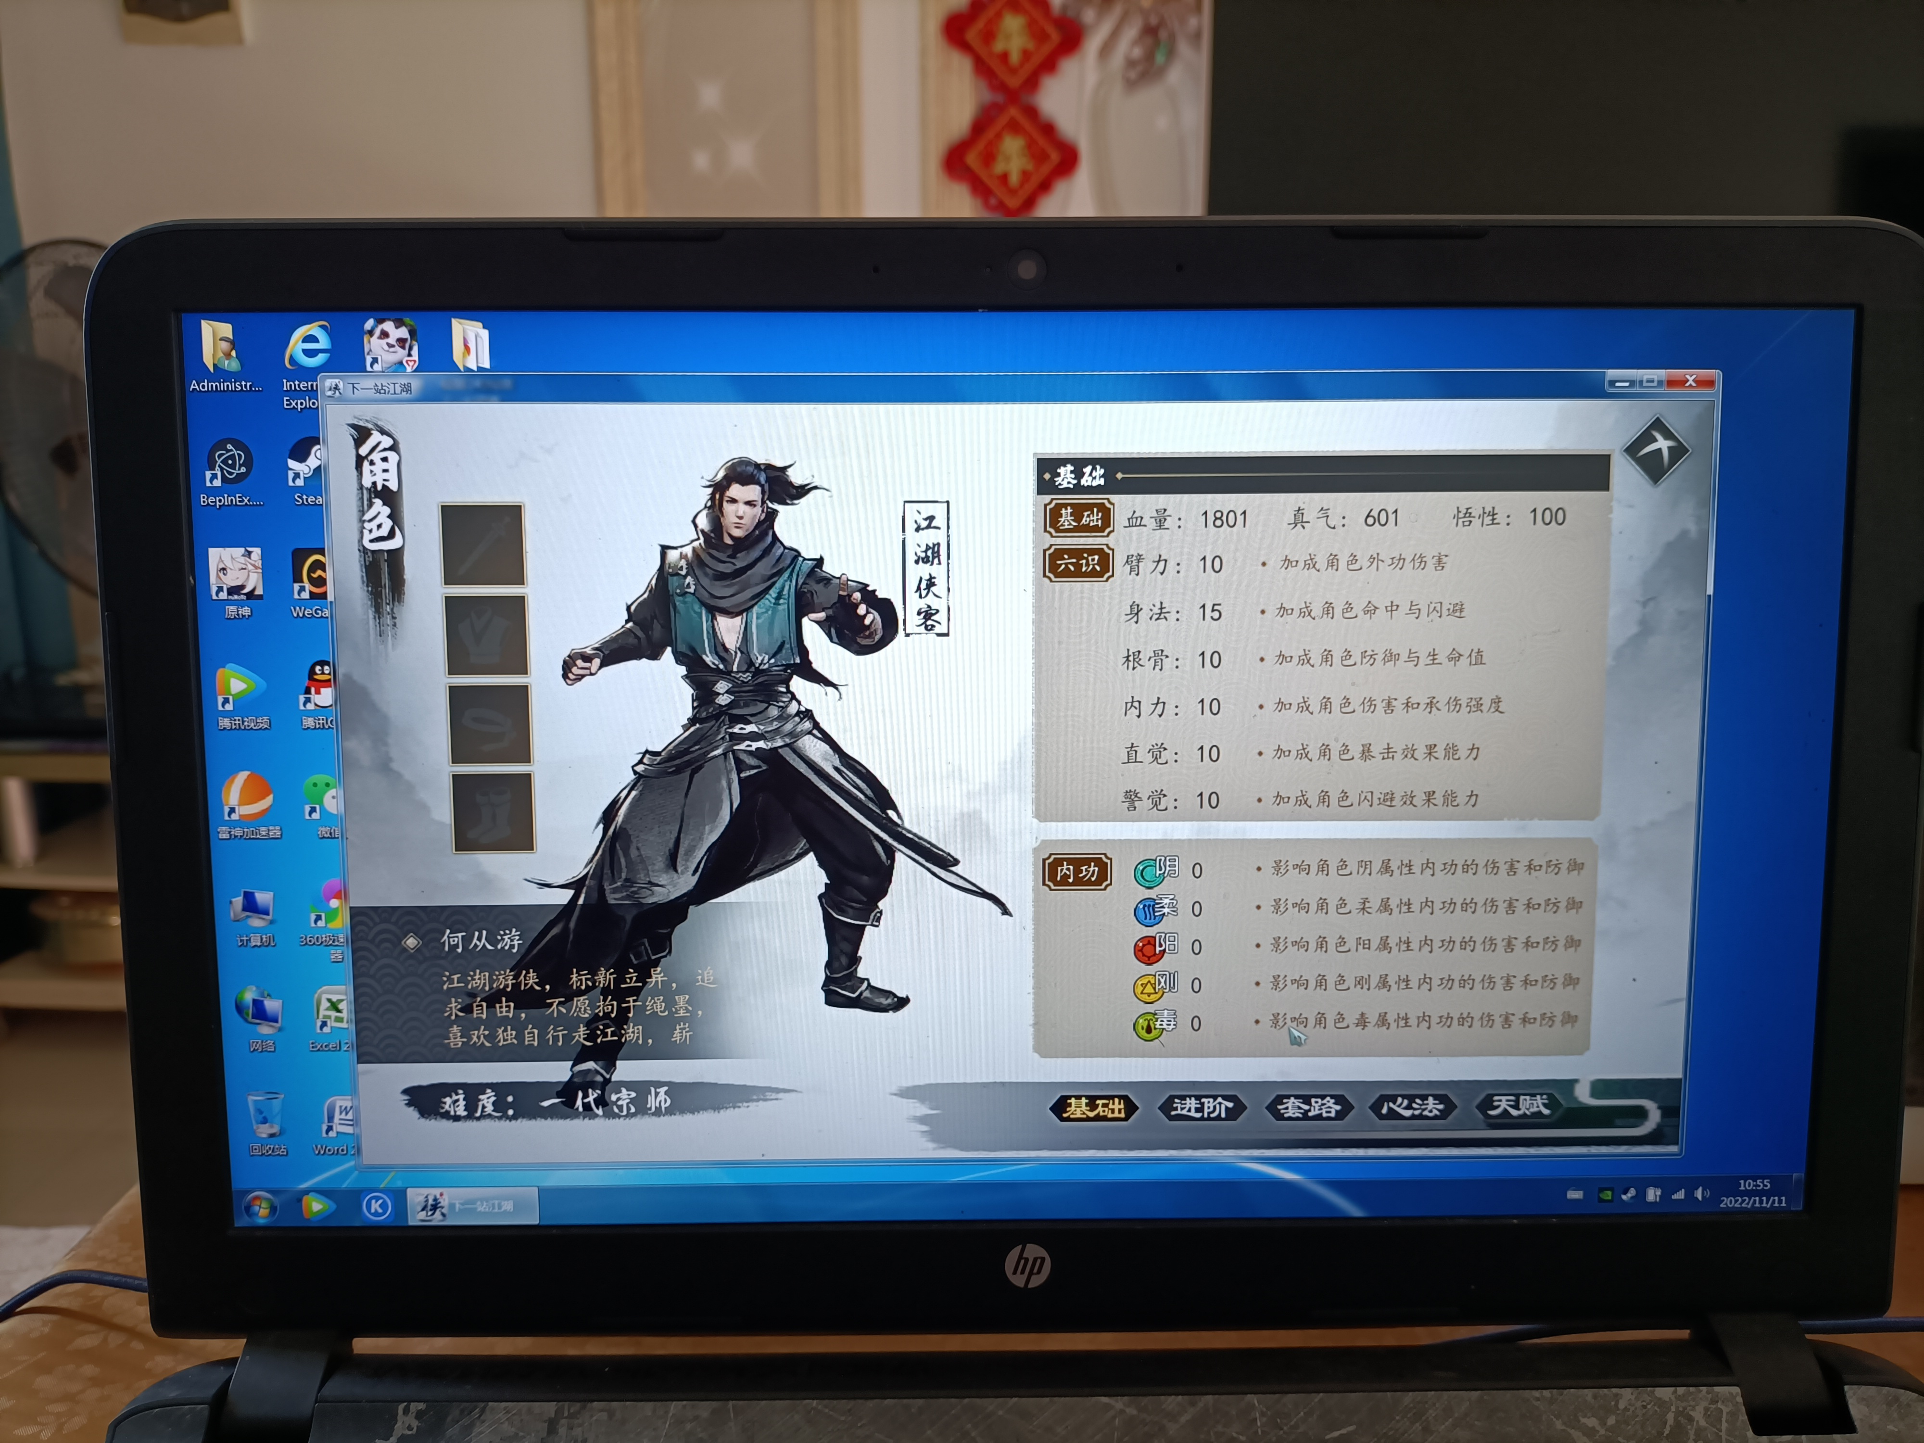Click the 警觉: 10 attribute
This screenshot has height=1443, width=1924.
(x=1171, y=800)
